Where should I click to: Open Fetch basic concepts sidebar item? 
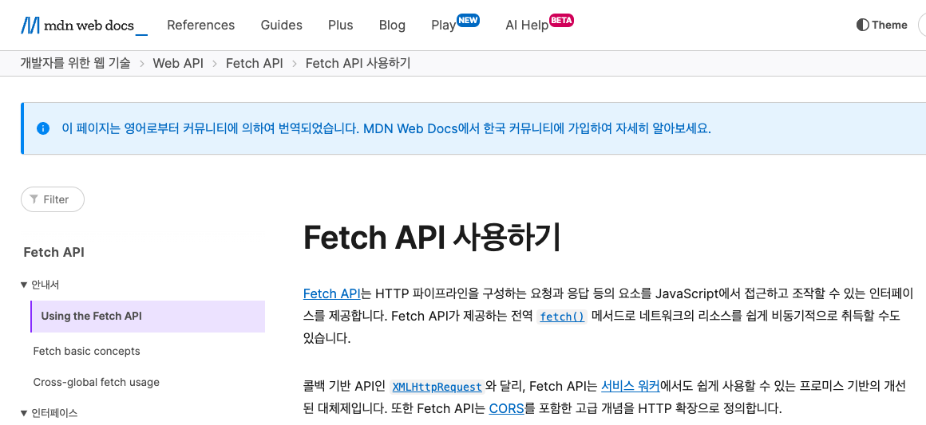pos(86,351)
